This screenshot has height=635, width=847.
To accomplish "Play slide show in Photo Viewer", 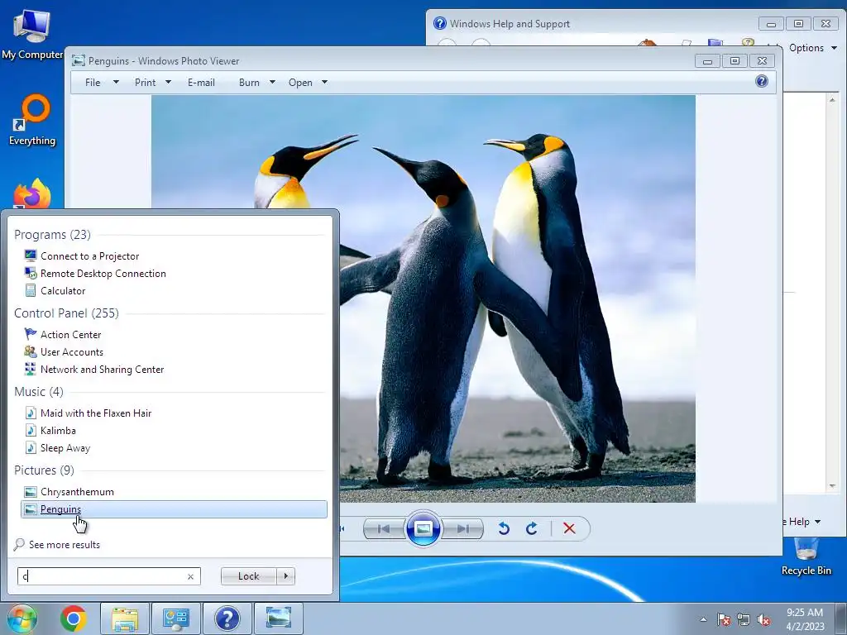I will 423,528.
